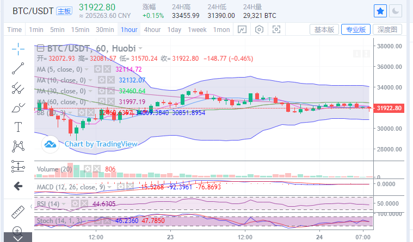The width and height of the screenshot is (413, 242).
Task: Expand MA (10, close, 0) dropdown arrow
Action: pos(90,80)
